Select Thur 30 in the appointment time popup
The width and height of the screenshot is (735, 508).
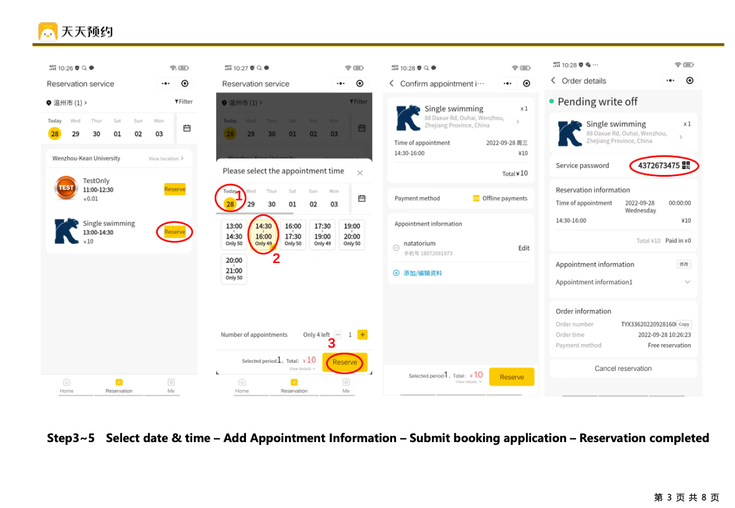[x=272, y=199]
